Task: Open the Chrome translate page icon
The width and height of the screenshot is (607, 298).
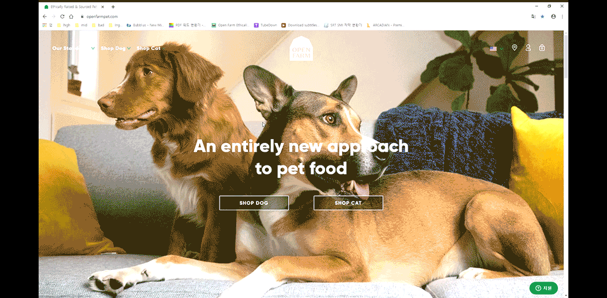Action: pyautogui.click(x=534, y=17)
